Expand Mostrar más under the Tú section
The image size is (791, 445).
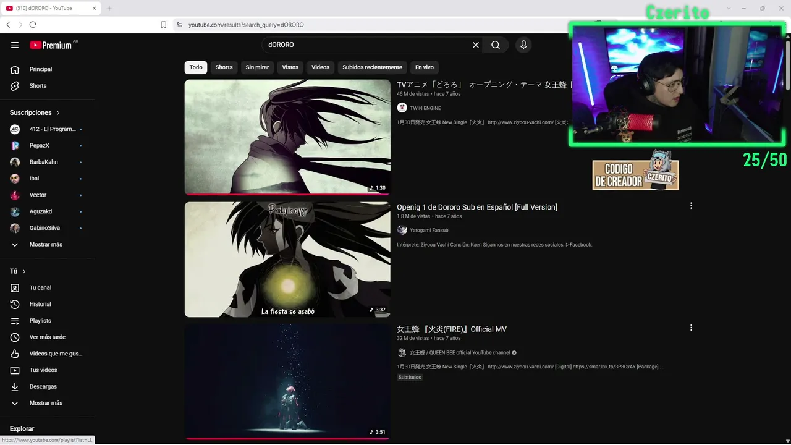[47, 403]
